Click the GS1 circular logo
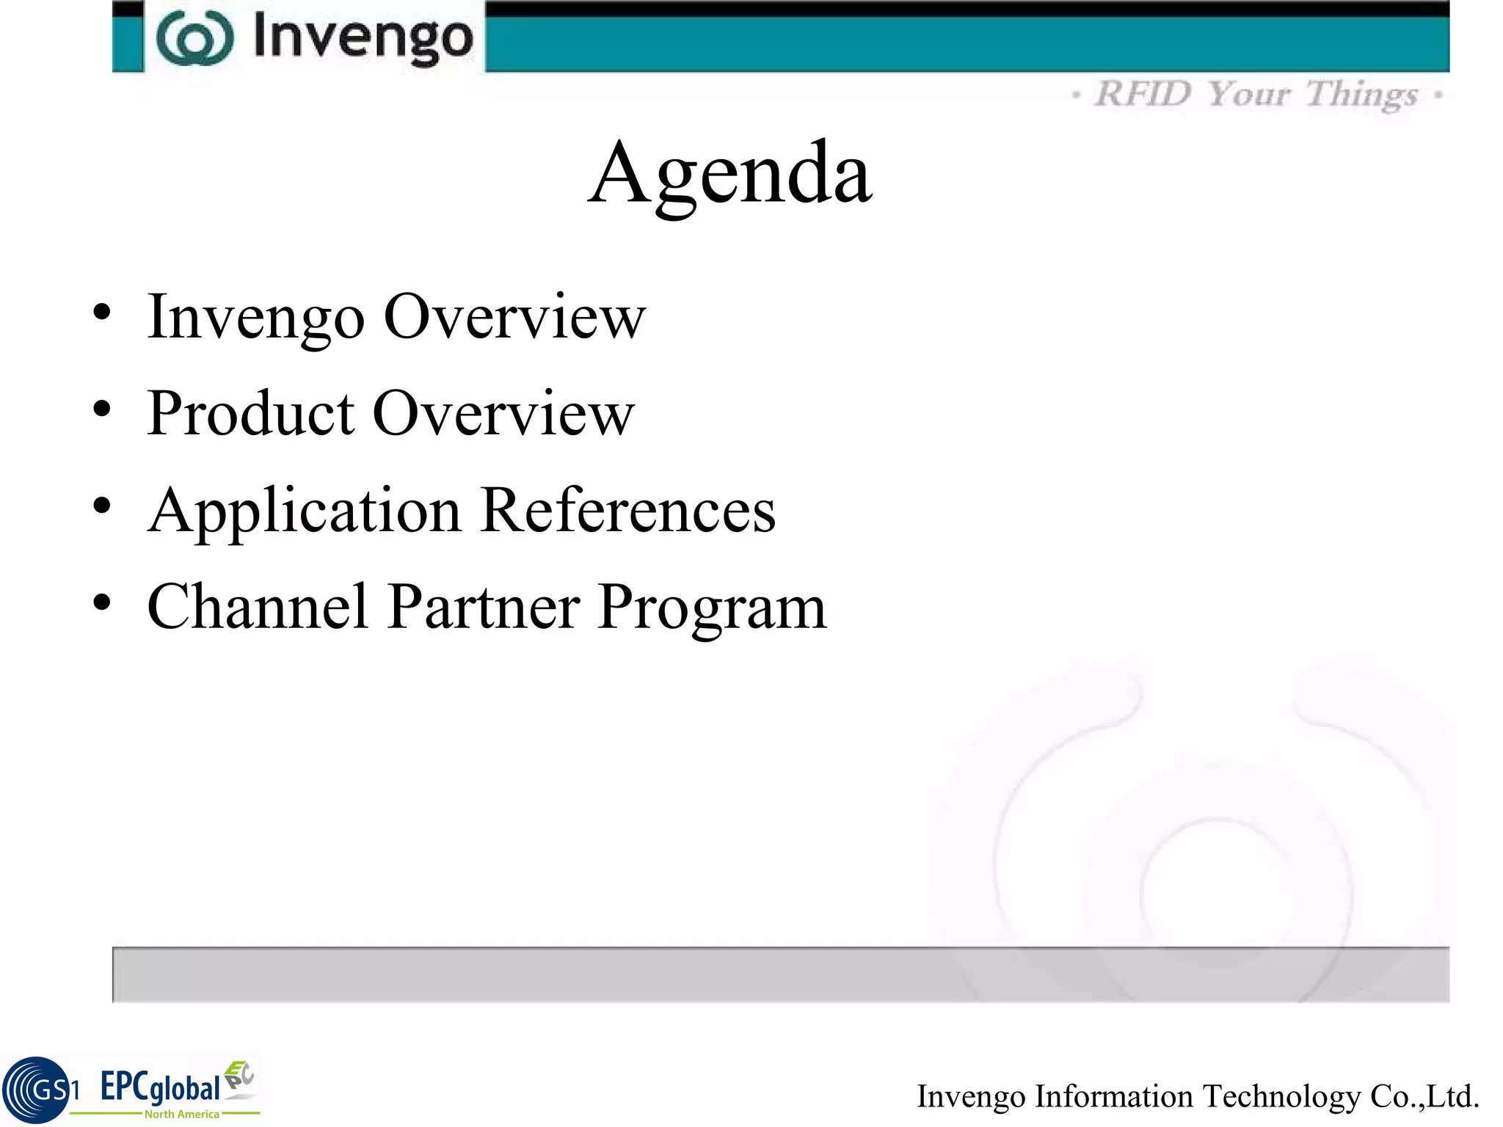The image size is (1503, 1127). click(x=37, y=1090)
